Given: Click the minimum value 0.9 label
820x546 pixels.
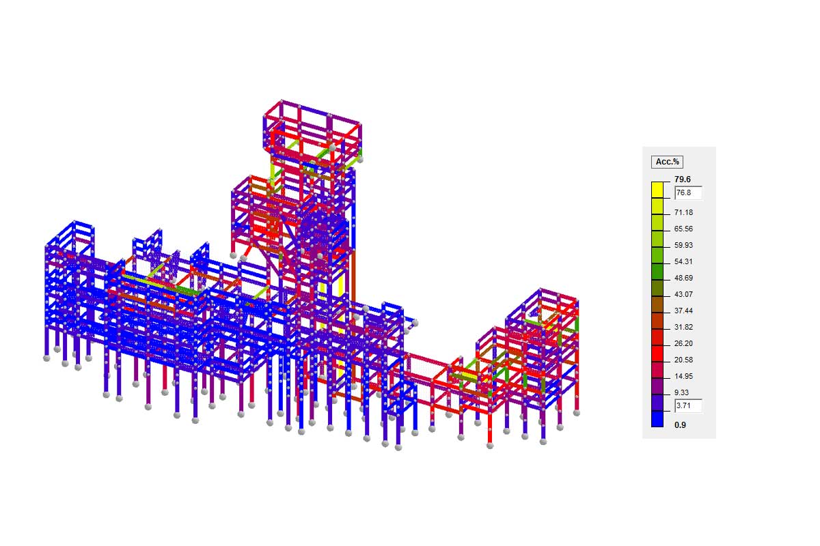Looking at the screenshot, I should [680, 425].
